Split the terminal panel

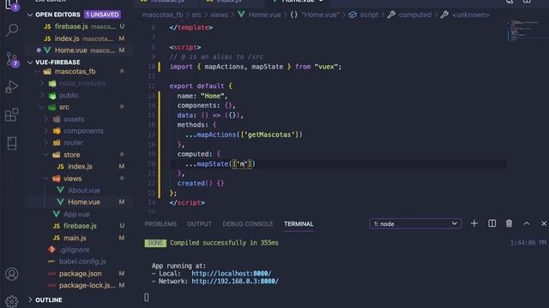(492, 223)
